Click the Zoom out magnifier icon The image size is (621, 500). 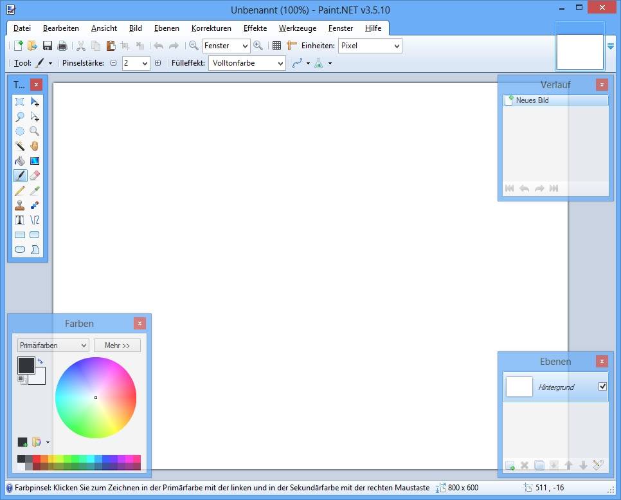pos(194,46)
